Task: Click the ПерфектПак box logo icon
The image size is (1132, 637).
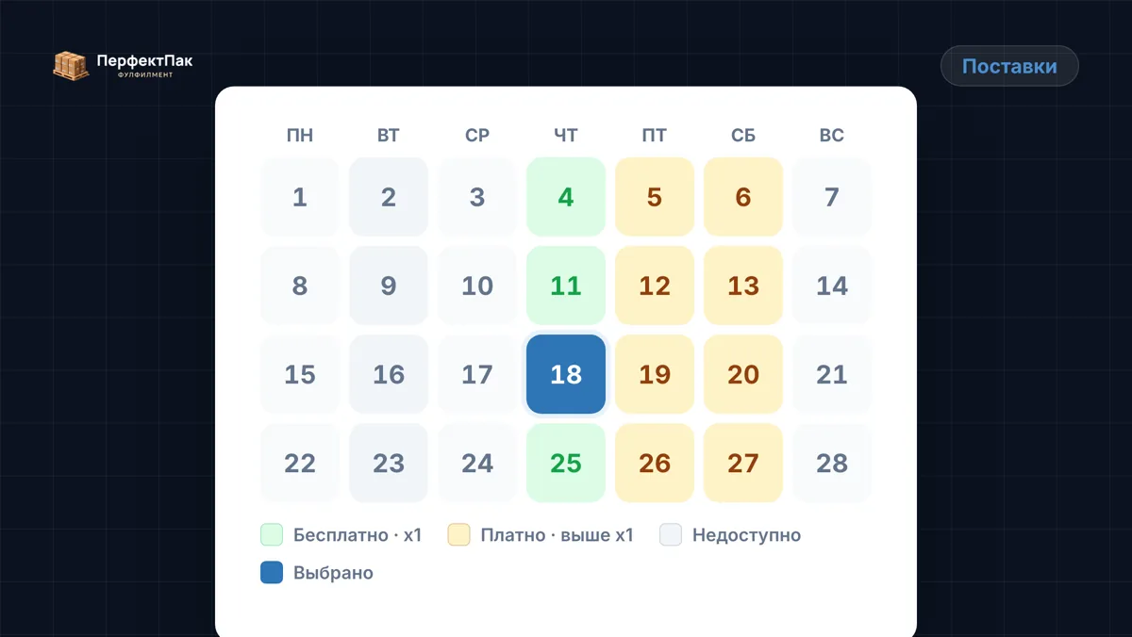Action: tap(71, 65)
